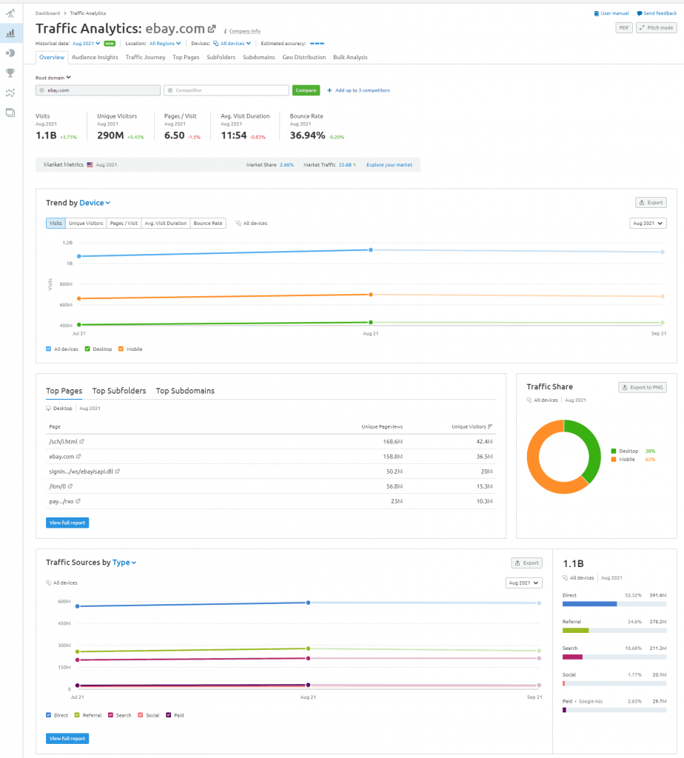Toggle Social checkbox in Traffic Sources legend
Image resolution: width=684 pixels, height=758 pixels.
pyautogui.click(x=140, y=715)
